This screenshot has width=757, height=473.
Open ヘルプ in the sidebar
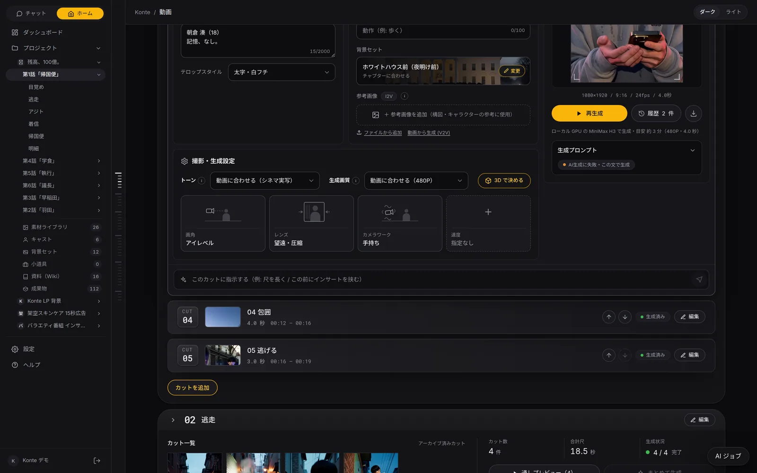55,365
